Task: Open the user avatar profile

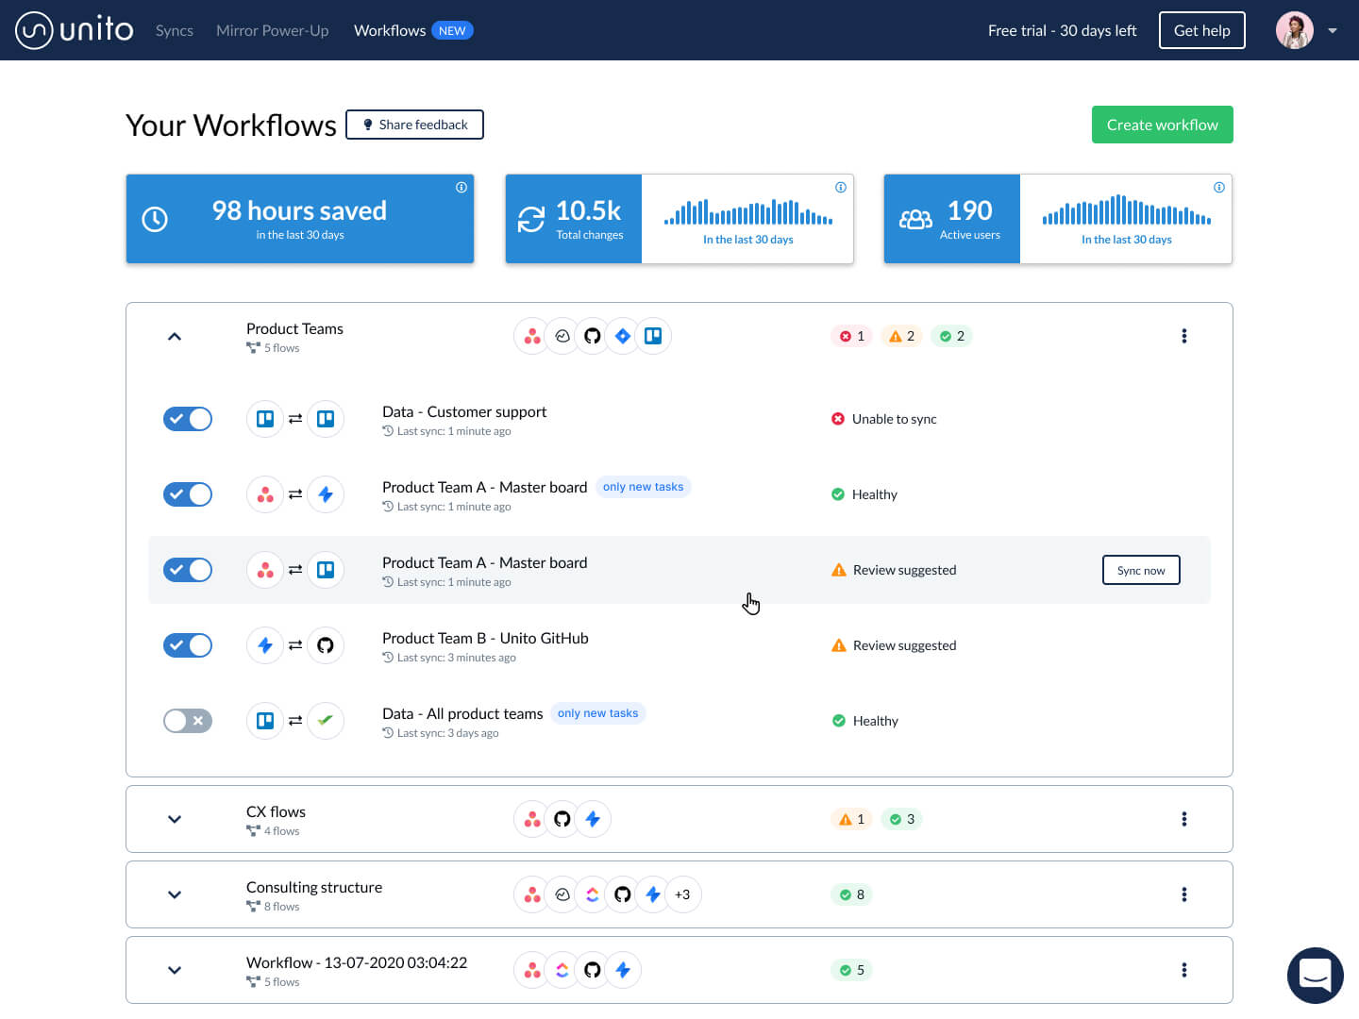Action: pos(1295,30)
